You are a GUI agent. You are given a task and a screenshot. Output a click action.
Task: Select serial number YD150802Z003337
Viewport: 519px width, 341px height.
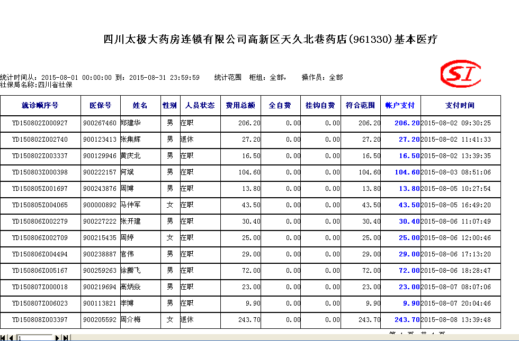tap(40, 156)
